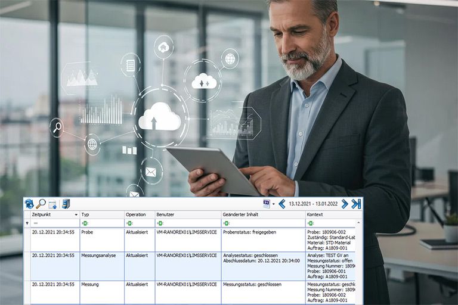Expand the Zeitpunkt column sort dropdown
Image resolution: width=458 pixels, height=305 pixels.
76,214
